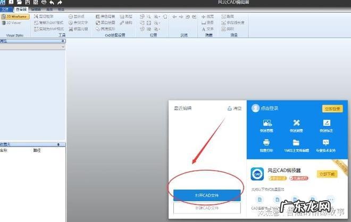
Task: Switch to the 编辑器 editor ribbon tab
Action: [36, 10]
